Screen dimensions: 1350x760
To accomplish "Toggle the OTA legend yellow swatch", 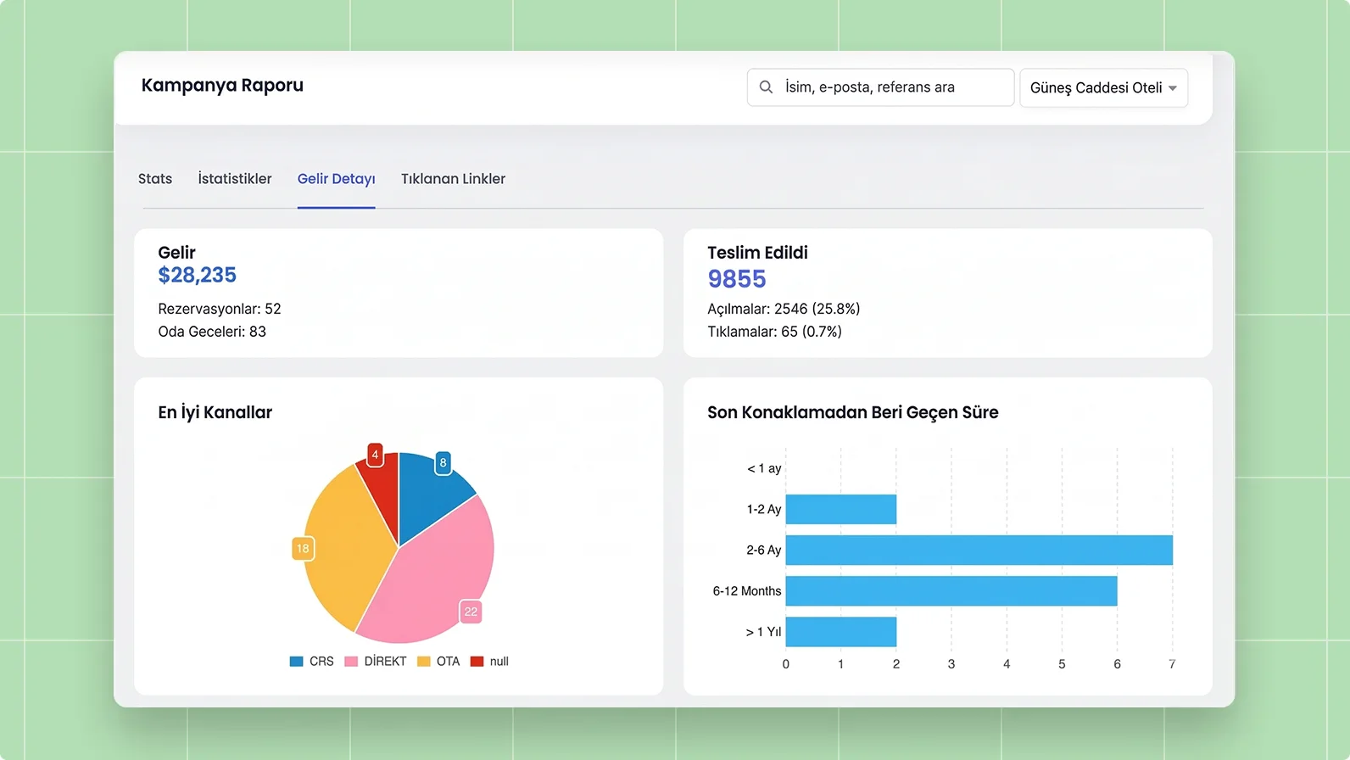I will [424, 662].
